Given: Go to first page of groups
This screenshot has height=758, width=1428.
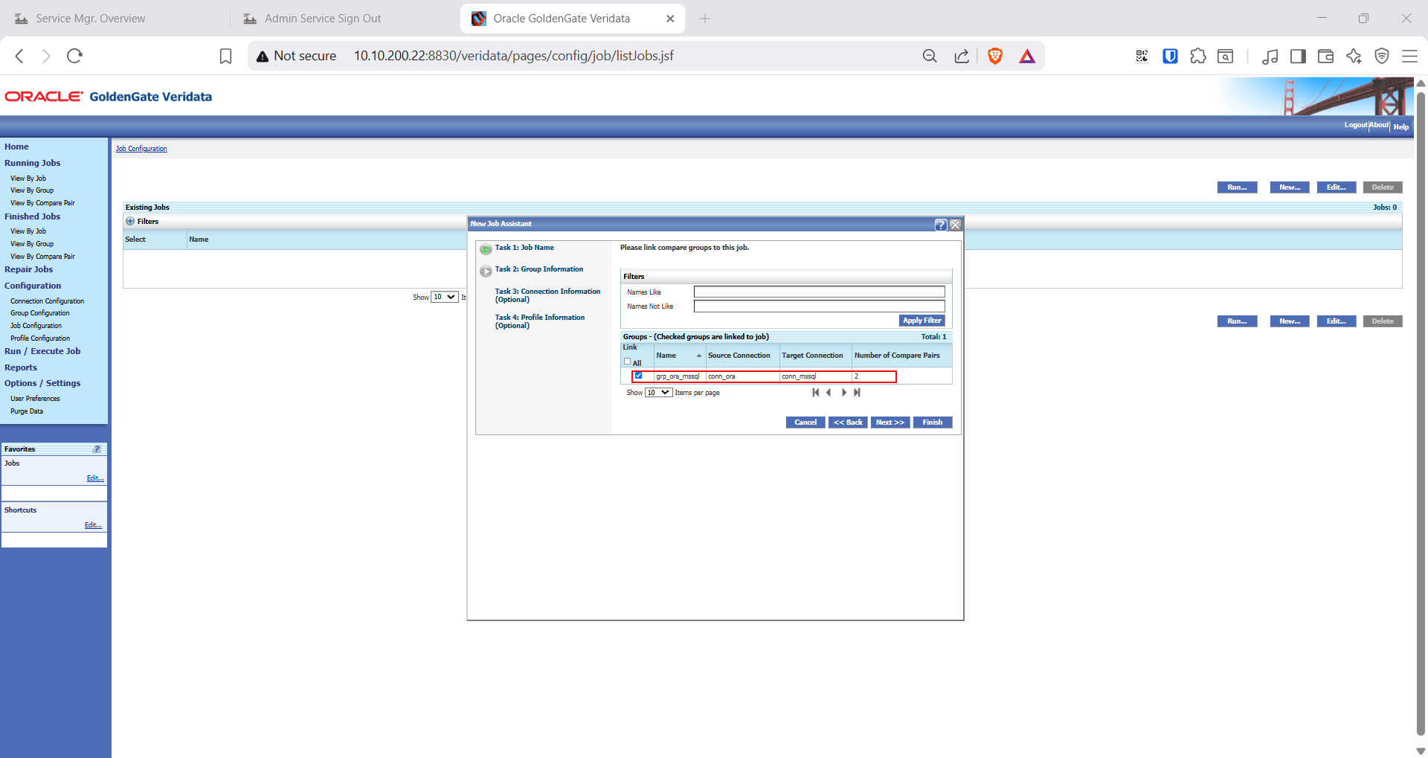Looking at the screenshot, I should [x=816, y=393].
